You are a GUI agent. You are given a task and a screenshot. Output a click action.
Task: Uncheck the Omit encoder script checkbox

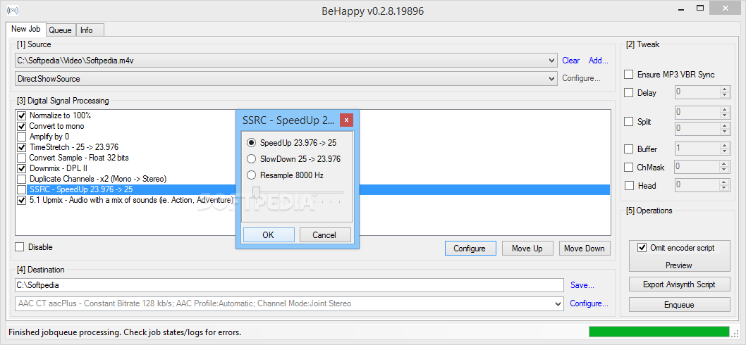pos(642,248)
